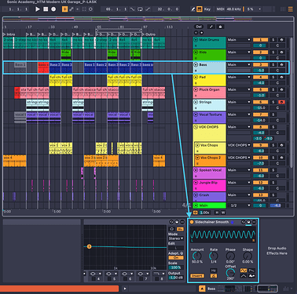This screenshot has height=294, width=297.
Task: Select the triangle waveform icon
Action: tap(244, 276)
